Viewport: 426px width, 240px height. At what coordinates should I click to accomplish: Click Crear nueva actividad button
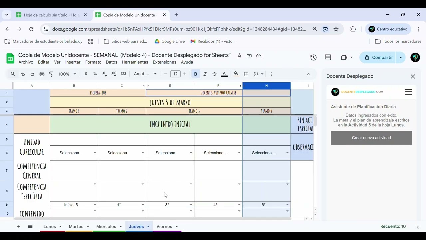point(371,138)
